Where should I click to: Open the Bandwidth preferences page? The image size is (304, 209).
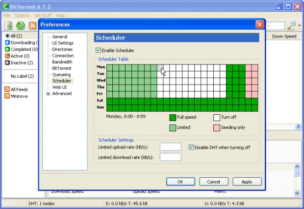click(62, 62)
